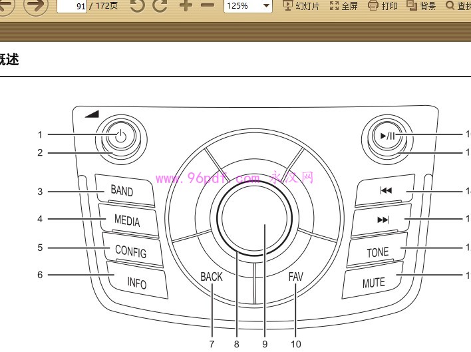Zoom out with the minus icon
This screenshot has height=352, width=471.
click(x=208, y=6)
